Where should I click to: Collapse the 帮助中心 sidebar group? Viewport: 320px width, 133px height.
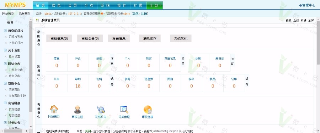[5, 83]
